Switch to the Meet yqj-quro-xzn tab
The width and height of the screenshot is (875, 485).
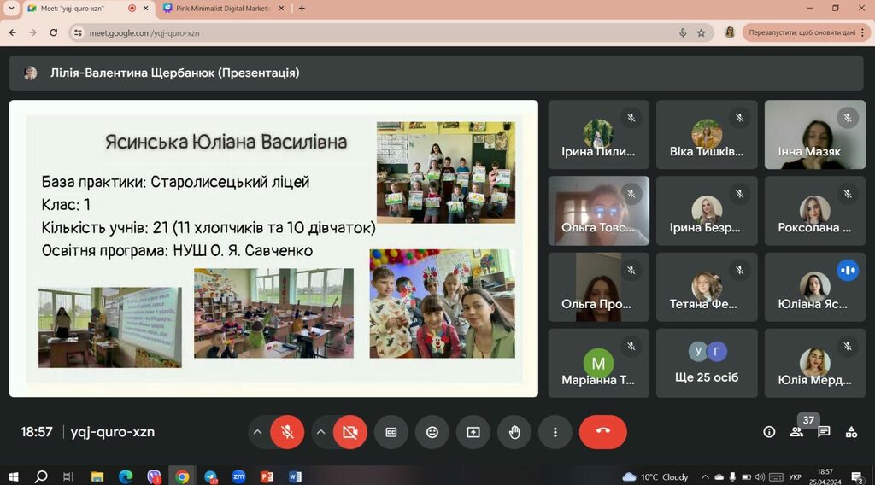[x=89, y=9]
